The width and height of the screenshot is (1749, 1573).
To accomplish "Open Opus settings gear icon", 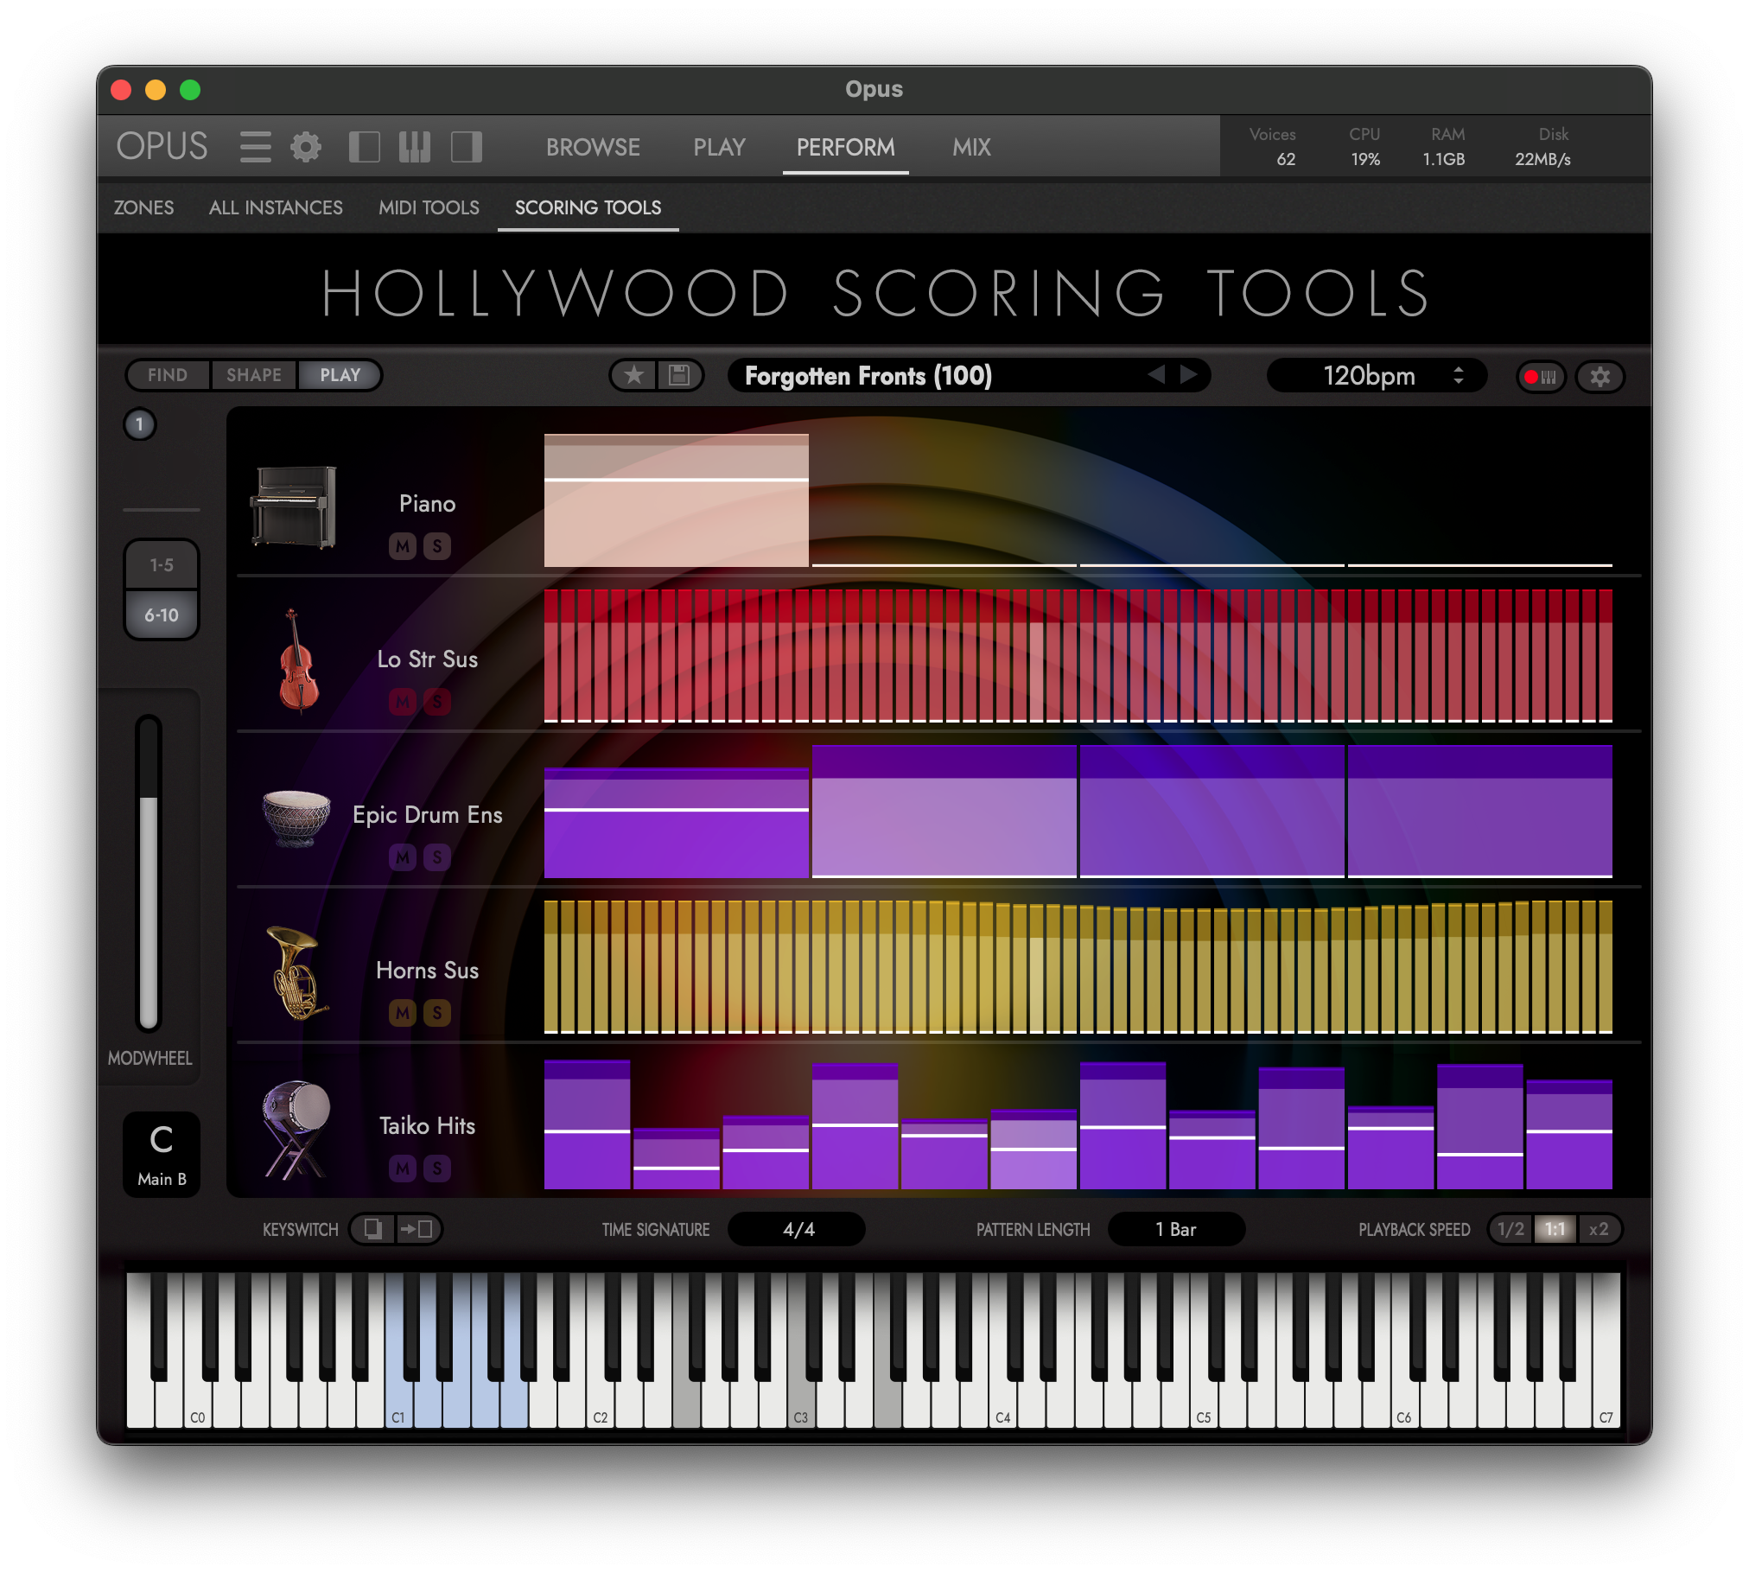I will (306, 147).
